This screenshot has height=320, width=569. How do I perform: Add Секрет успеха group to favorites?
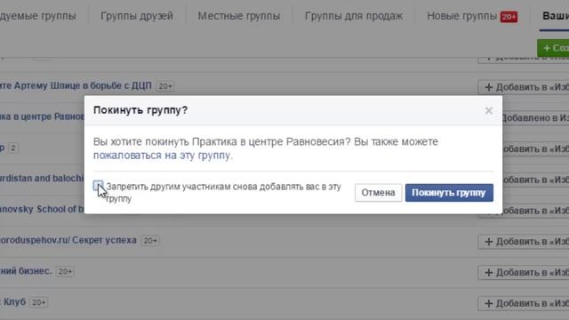click(x=524, y=241)
